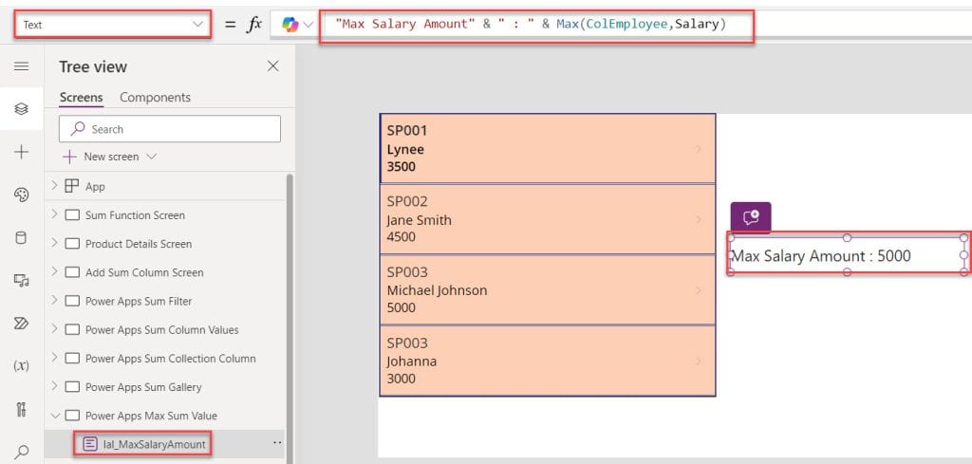972x464 pixels.
Task: Open the Power Automate icon
Action: click(x=21, y=324)
